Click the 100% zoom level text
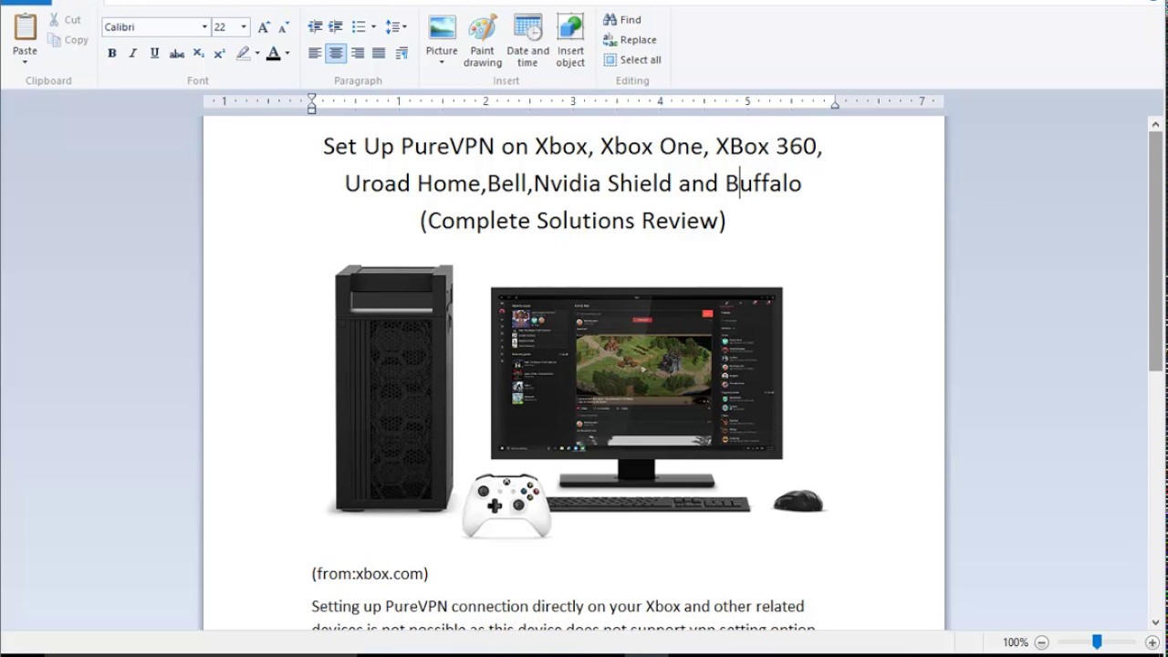The image size is (1168, 657). [x=1015, y=642]
